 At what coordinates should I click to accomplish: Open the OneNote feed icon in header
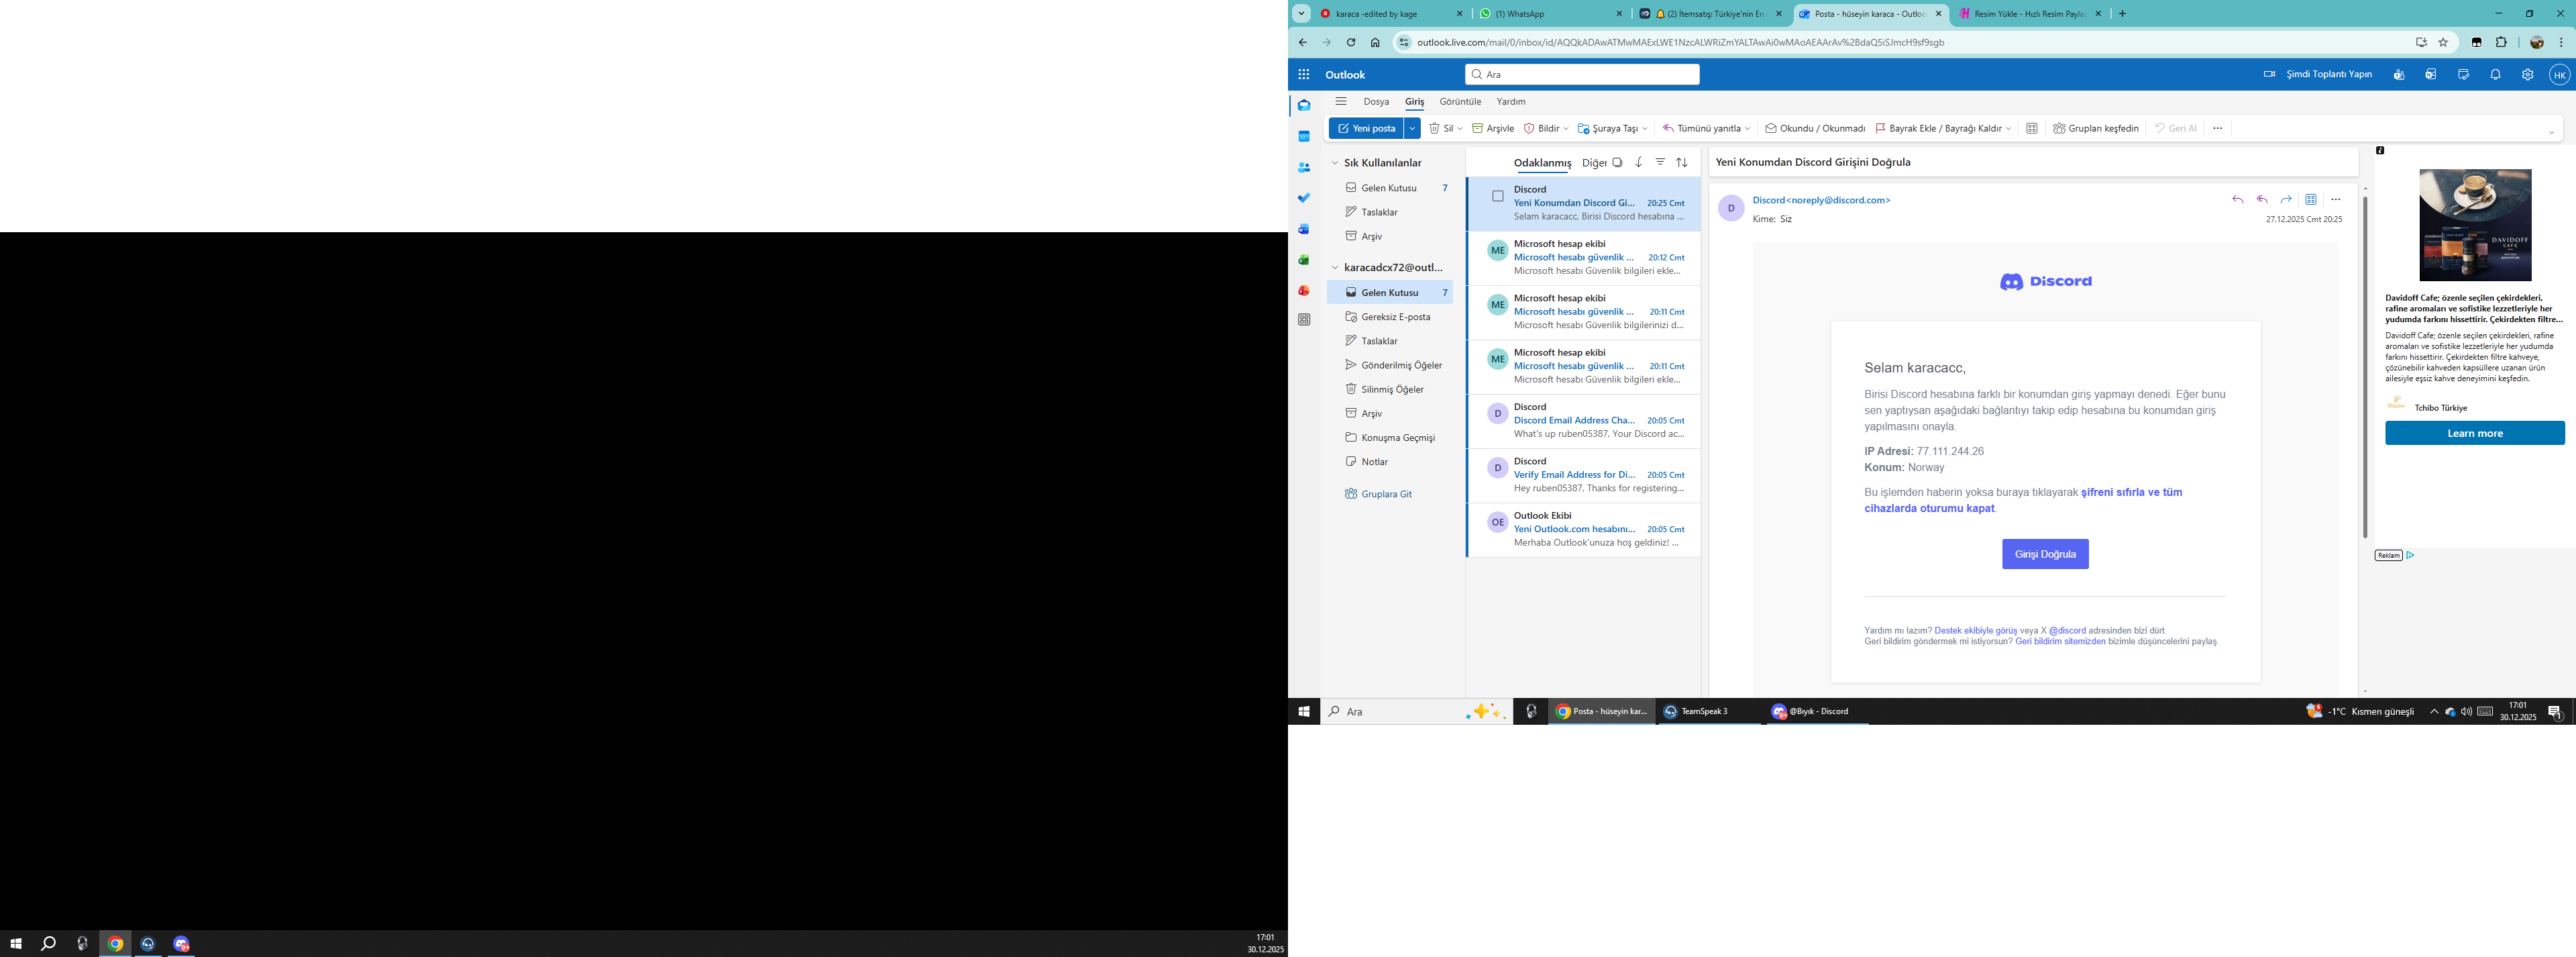2431,74
